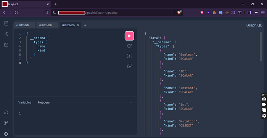Open the extensions puzzle menu
Viewport: 267px width, 138px height.
233,13
